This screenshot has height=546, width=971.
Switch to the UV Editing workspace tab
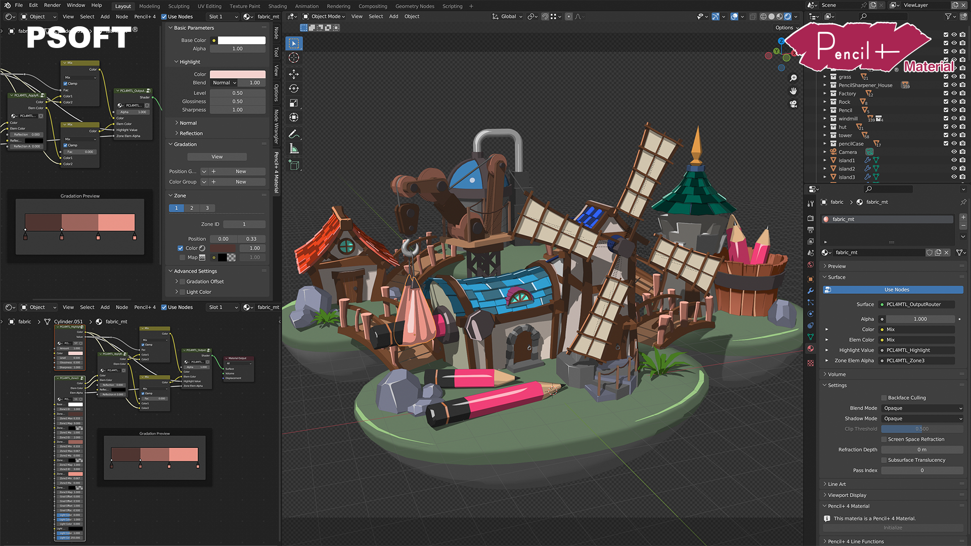pos(209,6)
